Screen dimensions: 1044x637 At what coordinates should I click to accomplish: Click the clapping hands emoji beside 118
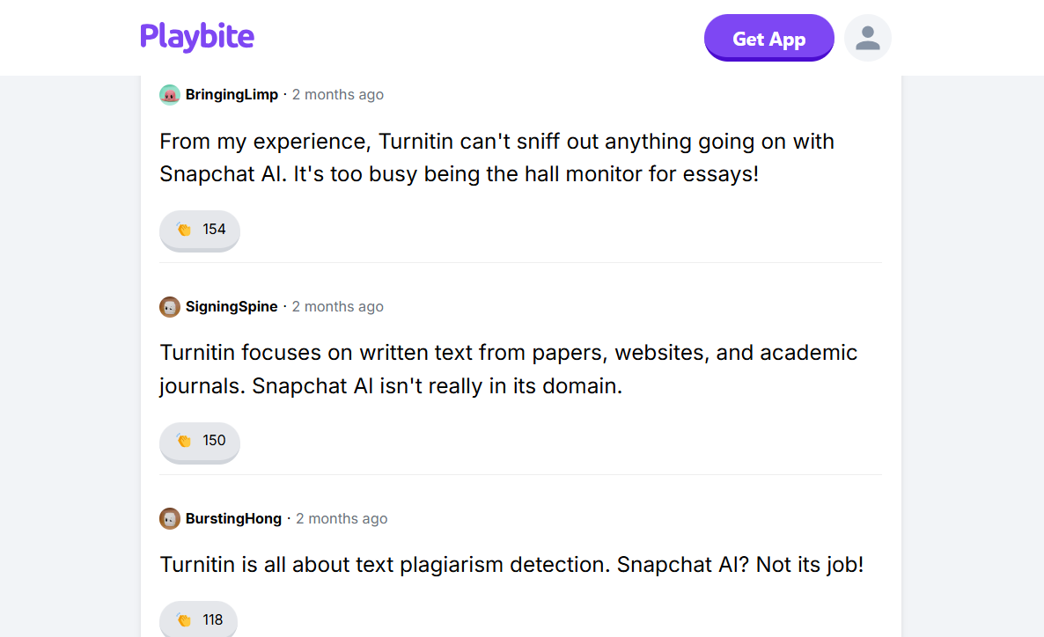184,620
